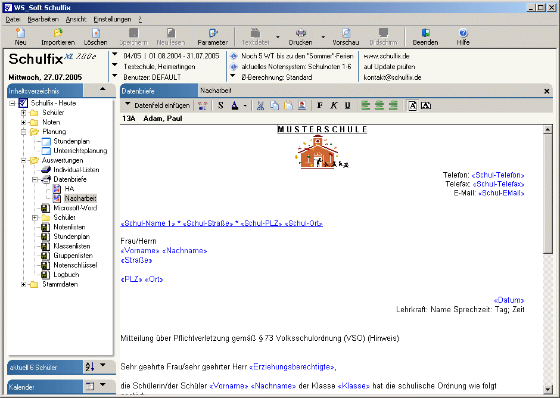Click the S font style icon
The image size is (560, 398).
click(220, 105)
